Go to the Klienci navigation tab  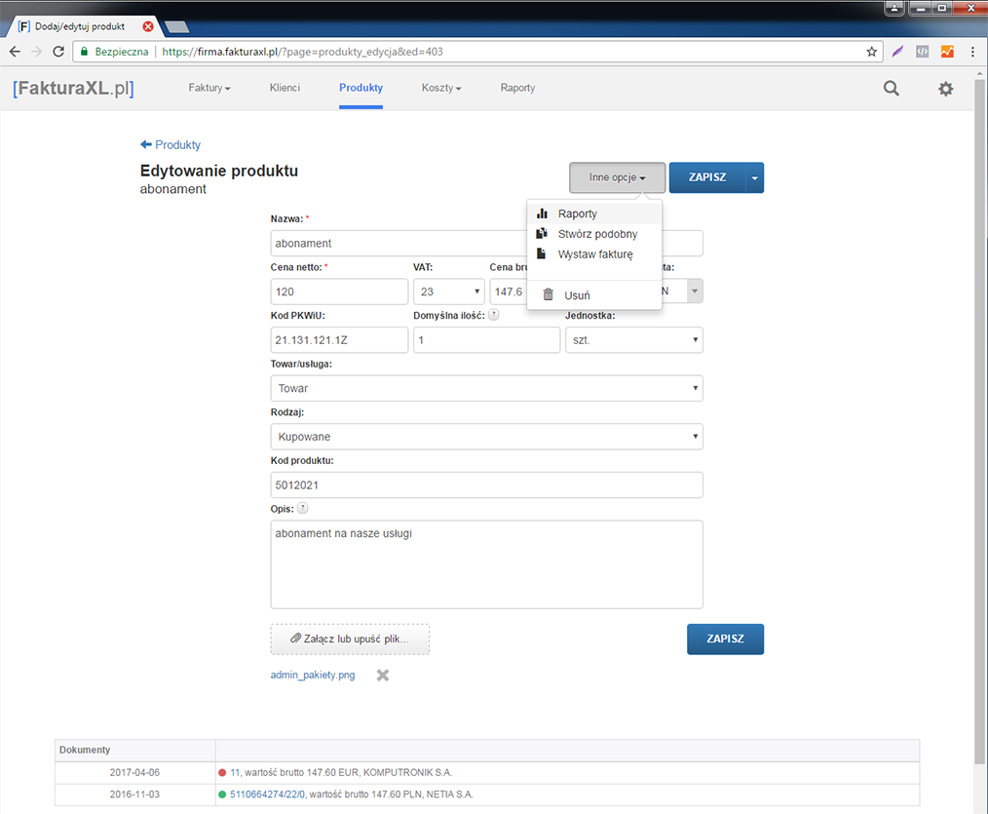(x=285, y=88)
